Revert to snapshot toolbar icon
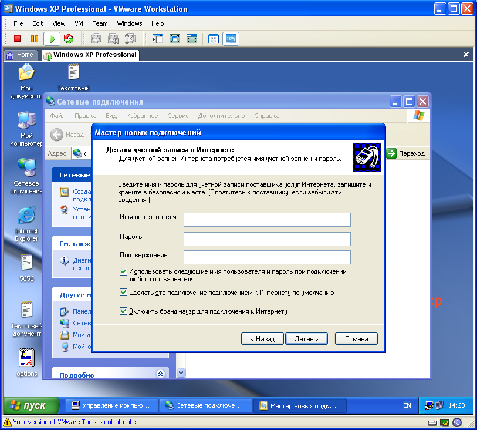This screenshot has width=477, height=430. point(113,39)
